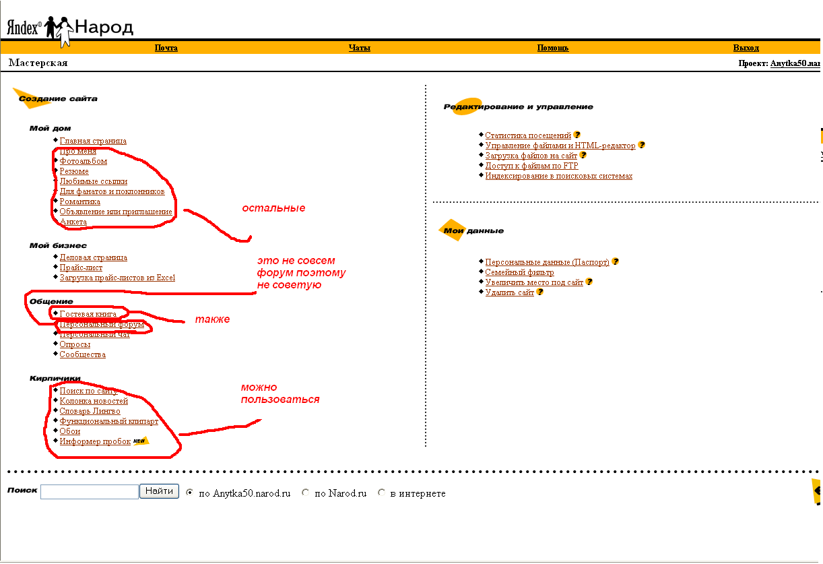The image size is (823, 564).
Task: Click Удалить сайт link
Action: [510, 292]
